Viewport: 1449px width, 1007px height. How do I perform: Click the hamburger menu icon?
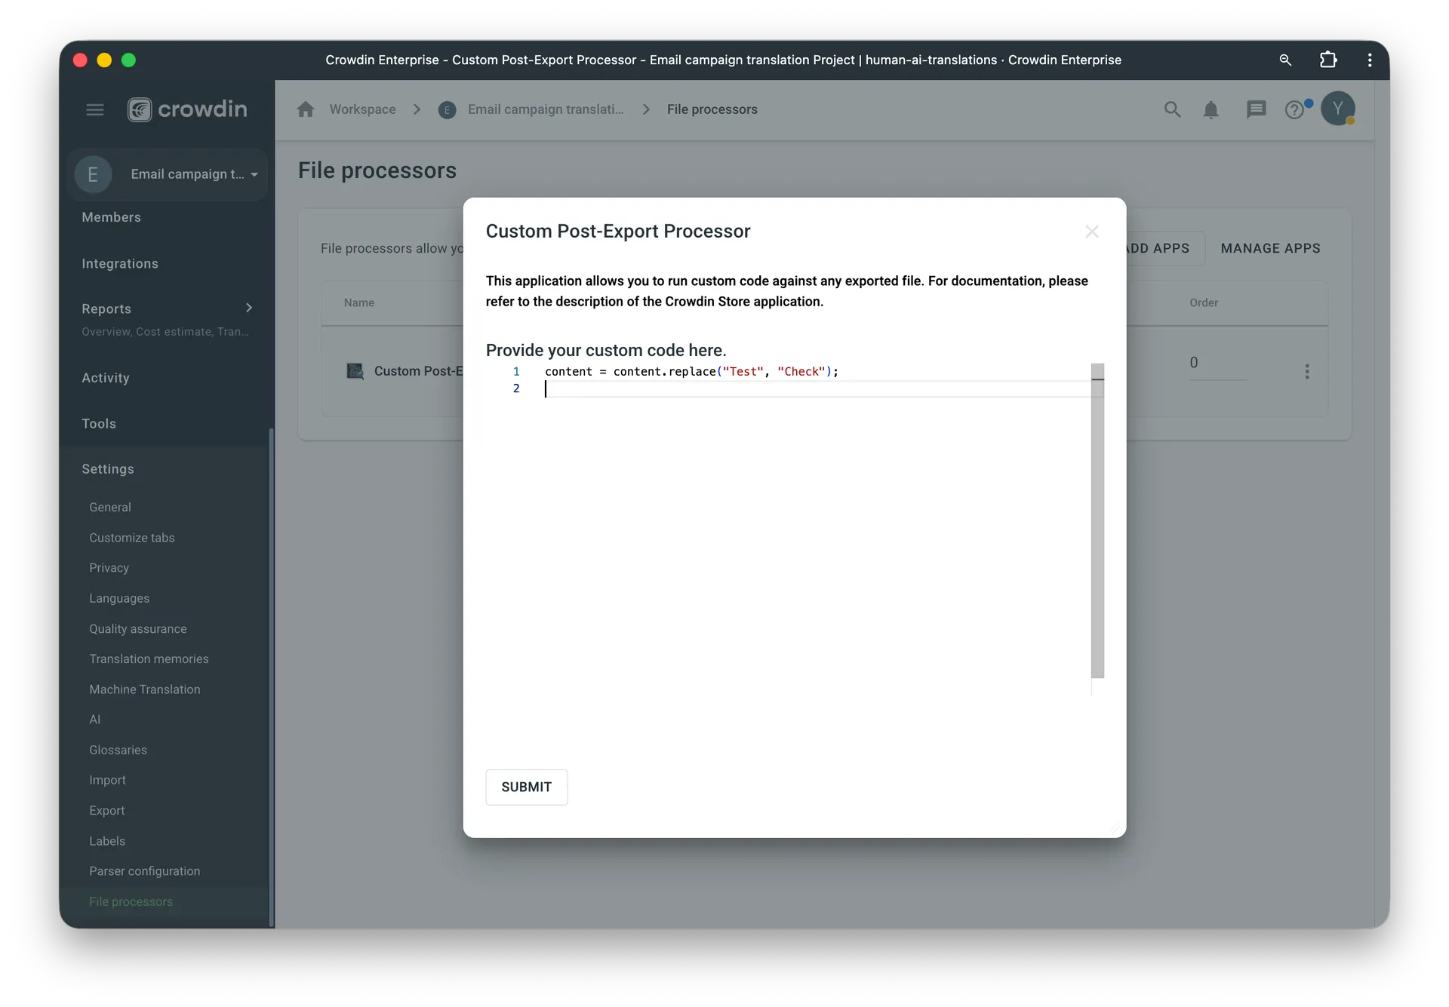click(x=95, y=110)
